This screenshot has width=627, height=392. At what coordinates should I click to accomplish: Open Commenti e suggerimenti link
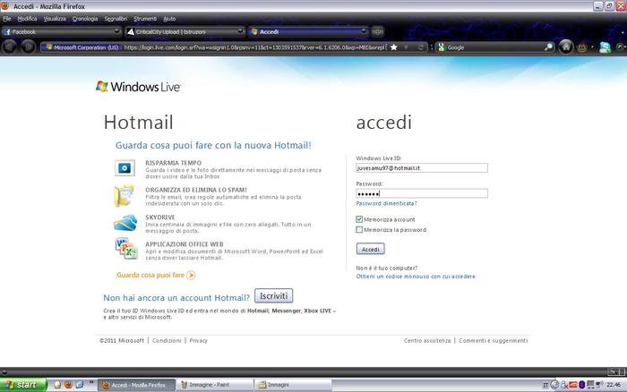pyautogui.click(x=494, y=340)
